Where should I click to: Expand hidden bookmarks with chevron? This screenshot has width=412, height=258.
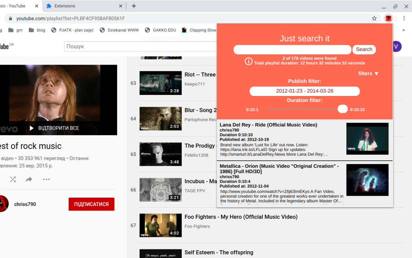pos(404,30)
